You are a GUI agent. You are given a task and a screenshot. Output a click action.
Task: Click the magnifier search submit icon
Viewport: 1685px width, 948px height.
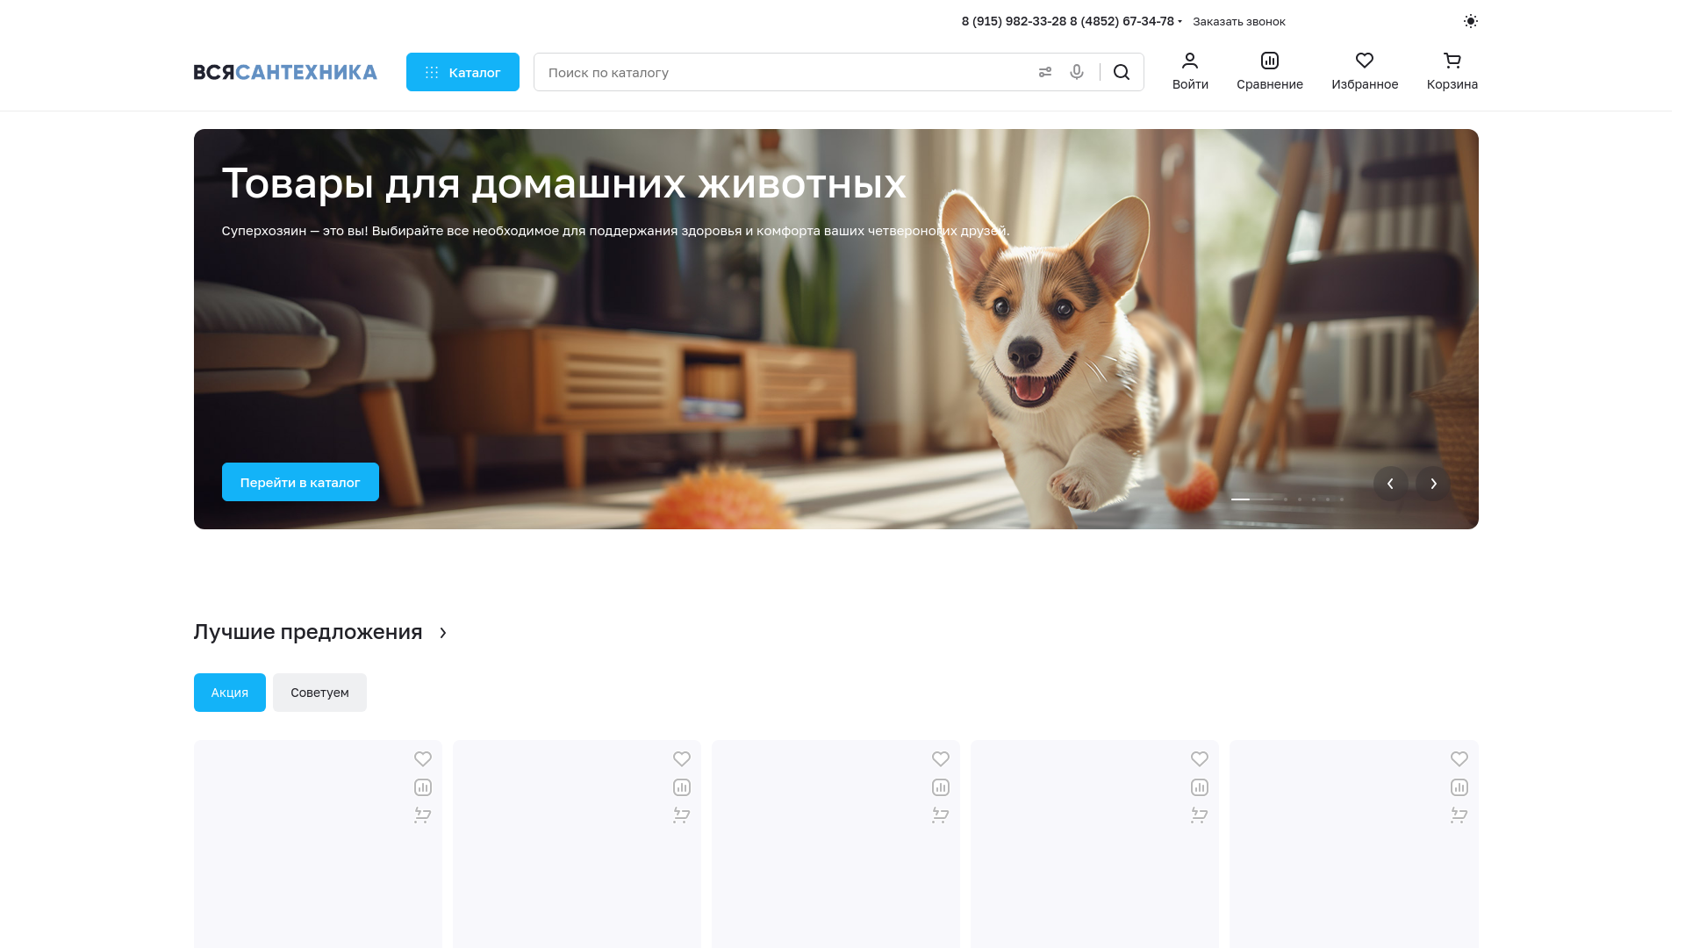[1122, 72]
